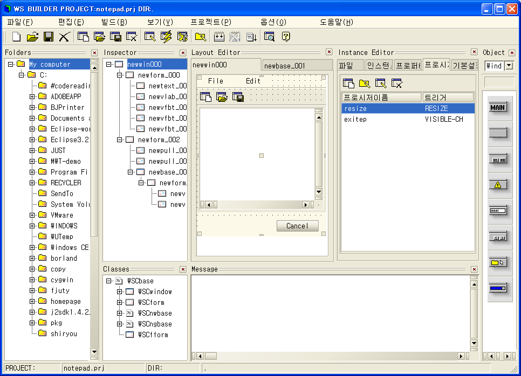521x376 pixels.
Task: Click the Cancel button in Layout Editor
Action: pyautogui.click(x=297, y=226)
